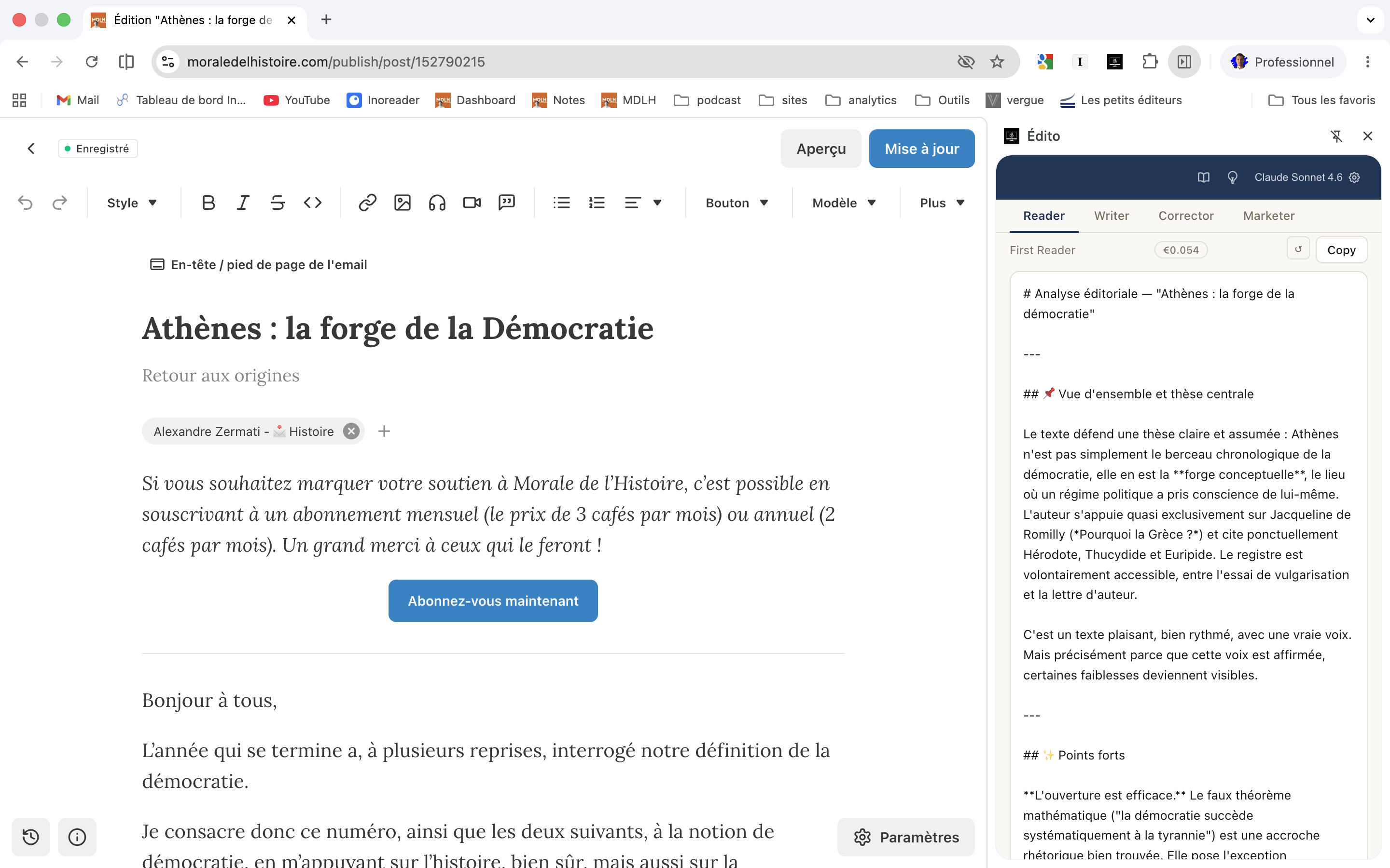Insert video with the camera icon

coord(472,203)
